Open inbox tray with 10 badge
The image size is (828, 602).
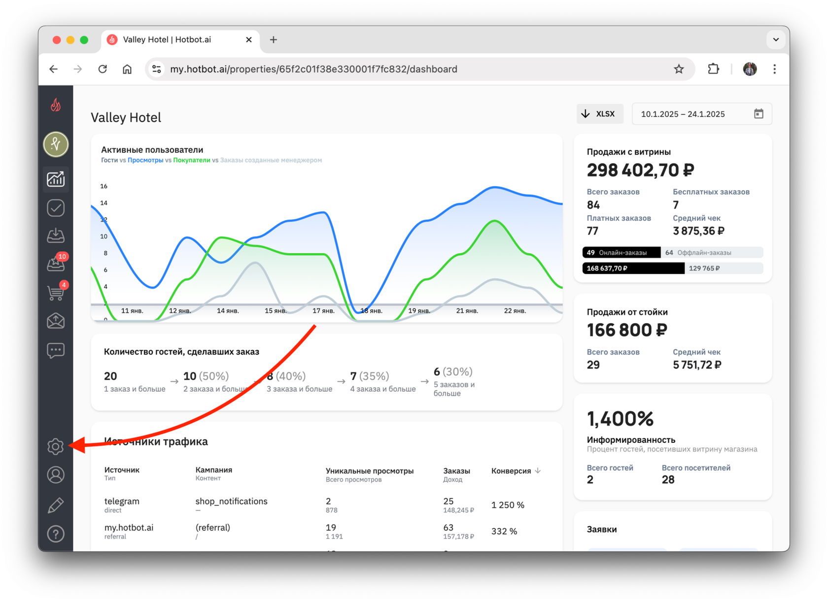click(x=56, y=264)
